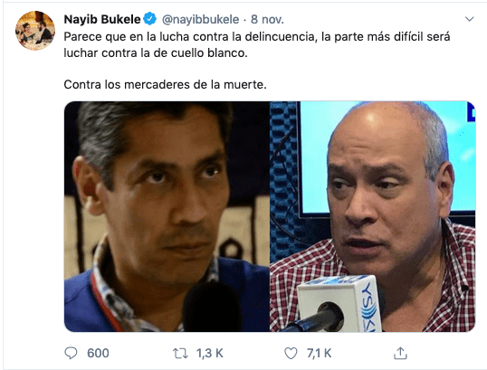This screenshot has width=487, height=370.
Task: Open the share tweet upload icon
Action: tap(400, 353)
